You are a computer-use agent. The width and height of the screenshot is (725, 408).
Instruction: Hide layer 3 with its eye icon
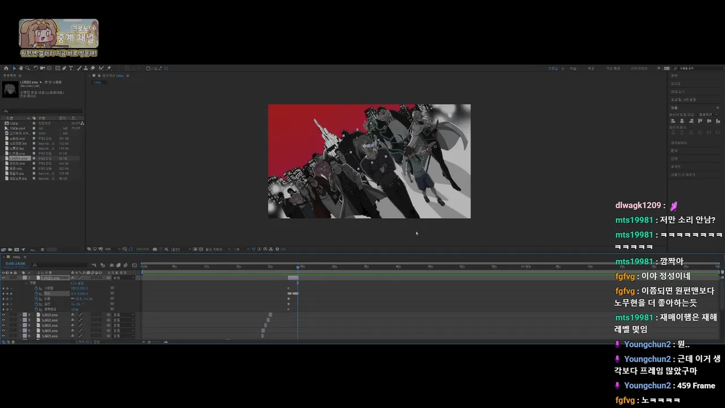3,320
